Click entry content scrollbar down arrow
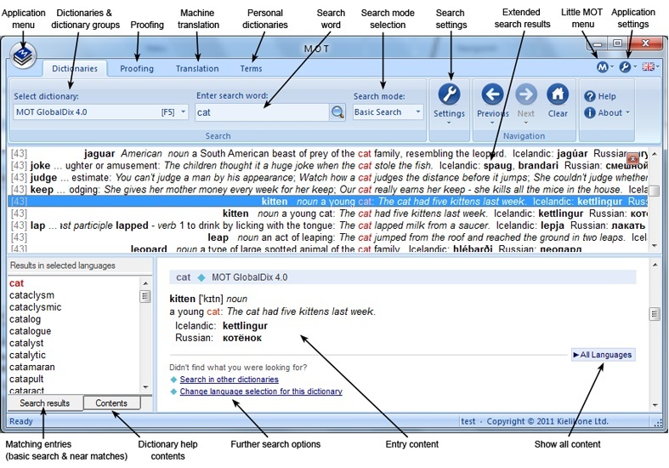669x468 pixels. coord(655,405)
